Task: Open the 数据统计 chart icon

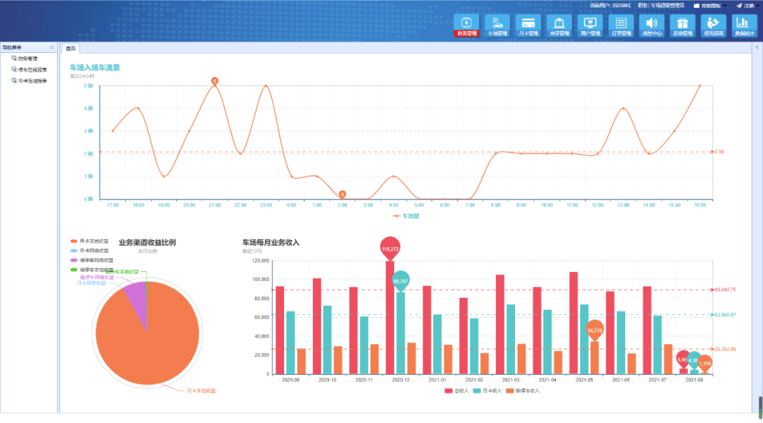Action: pyautogui.click(x=744, y=25)
